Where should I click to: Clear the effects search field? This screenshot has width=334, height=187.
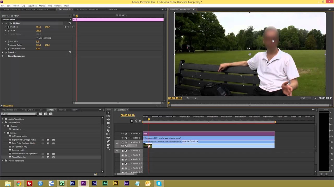point(36,114)
